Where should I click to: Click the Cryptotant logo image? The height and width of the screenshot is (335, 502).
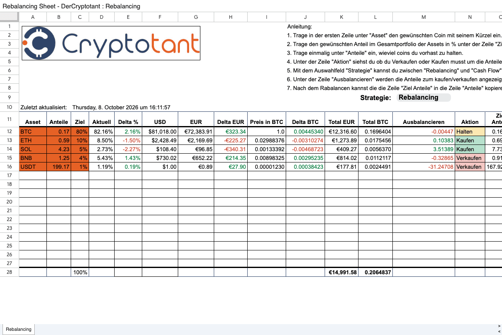(x=111, y=43)
